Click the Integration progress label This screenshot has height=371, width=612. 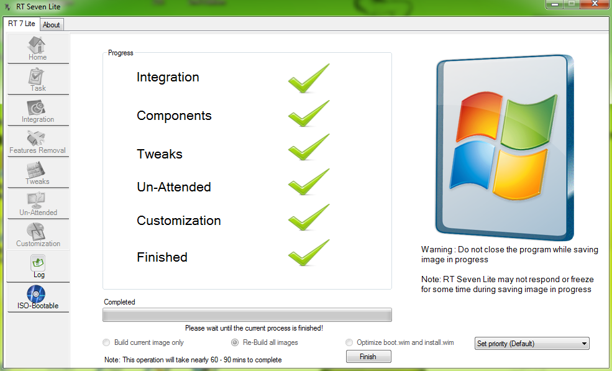[x=168, y=77]
